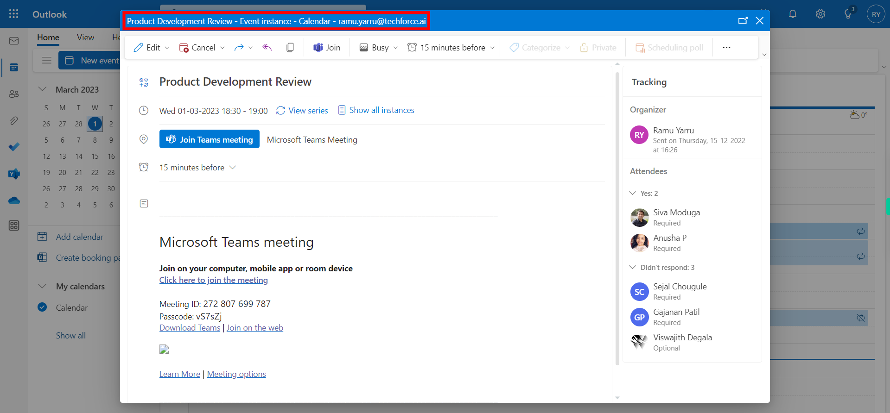Switch to the Home ribbon tab
Screen dimensions: 890x413
[48, 38]
